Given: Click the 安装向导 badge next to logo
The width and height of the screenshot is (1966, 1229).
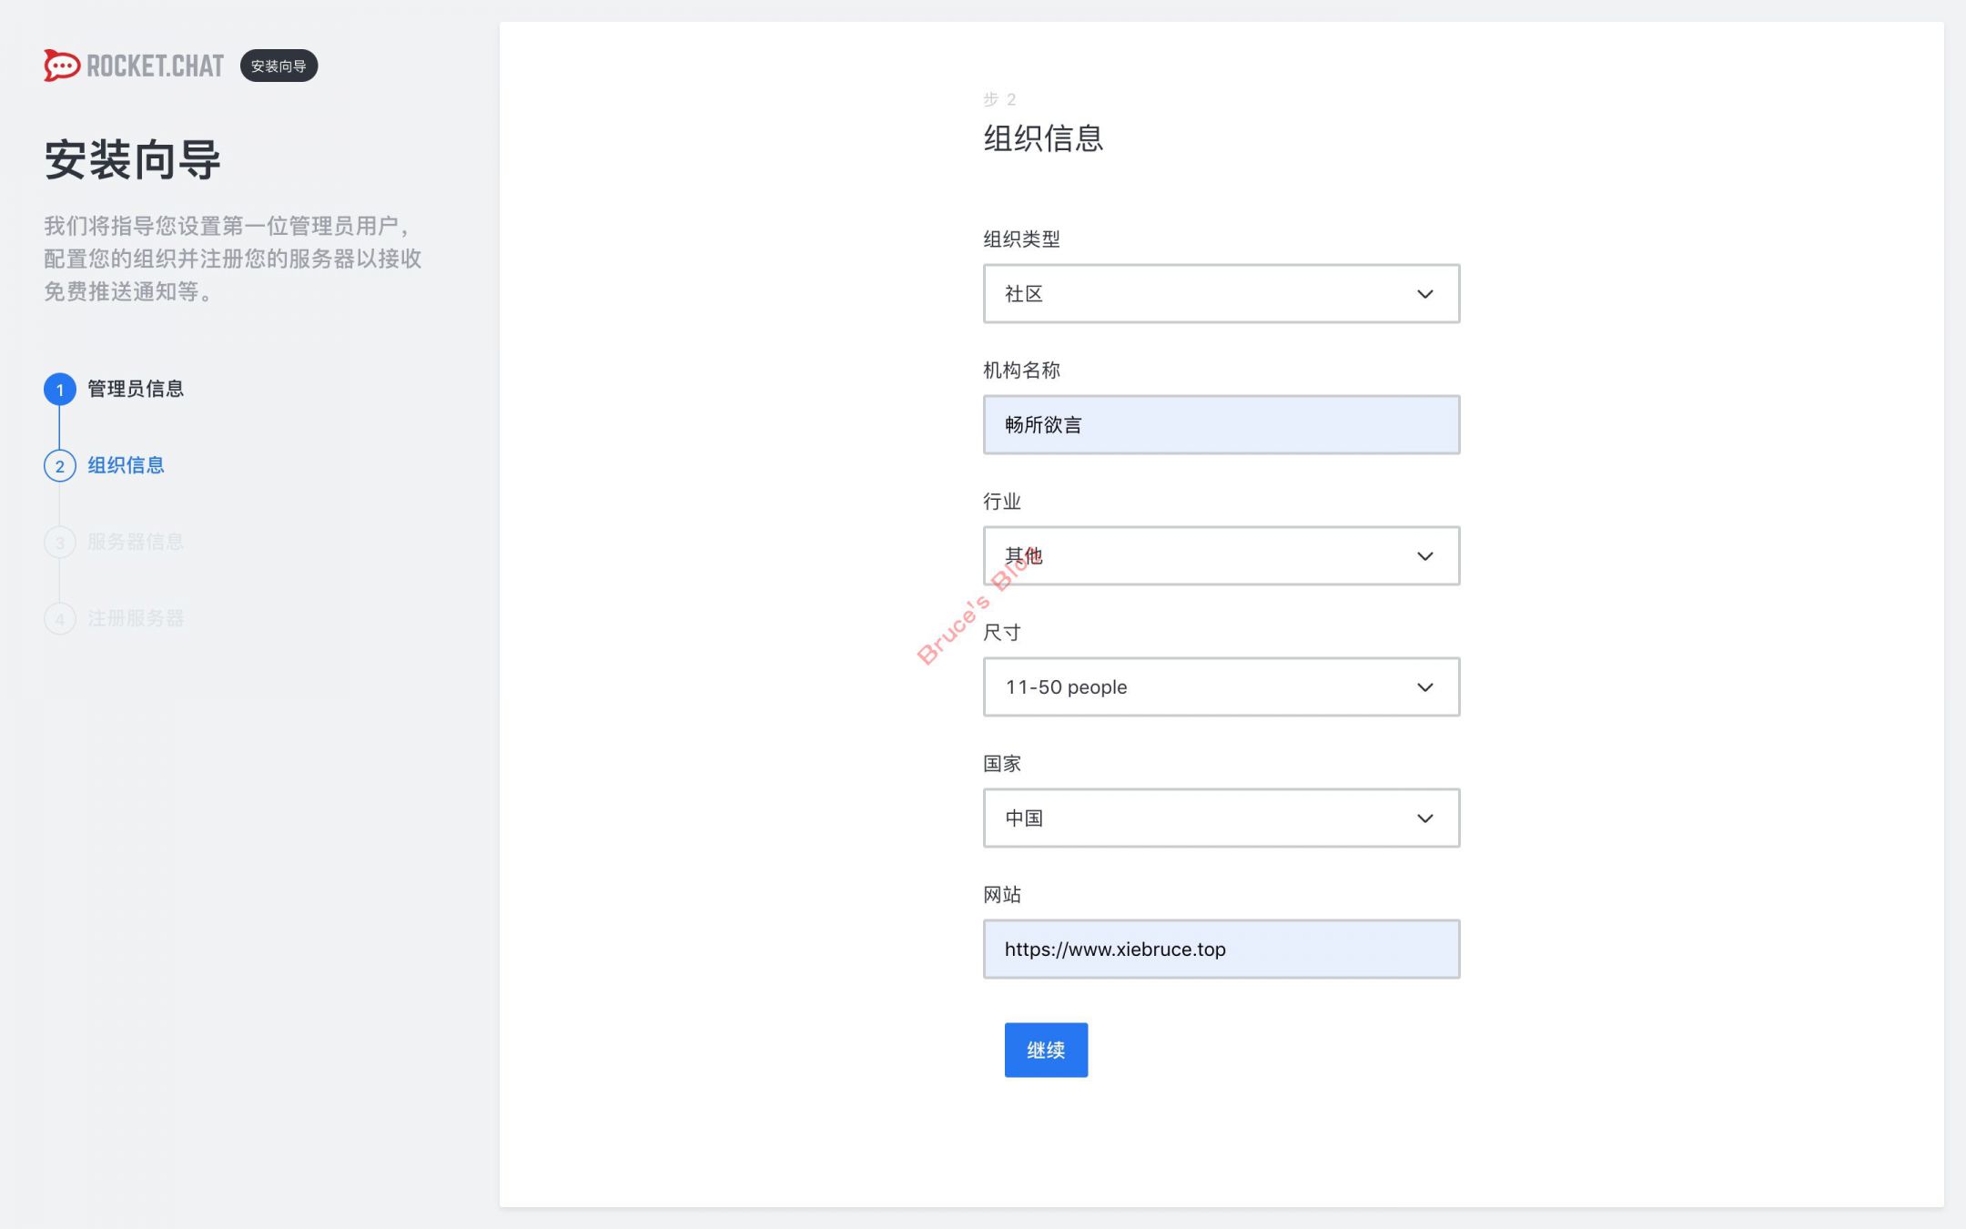Looking at the screenshot, I should [x=279, y=66].
